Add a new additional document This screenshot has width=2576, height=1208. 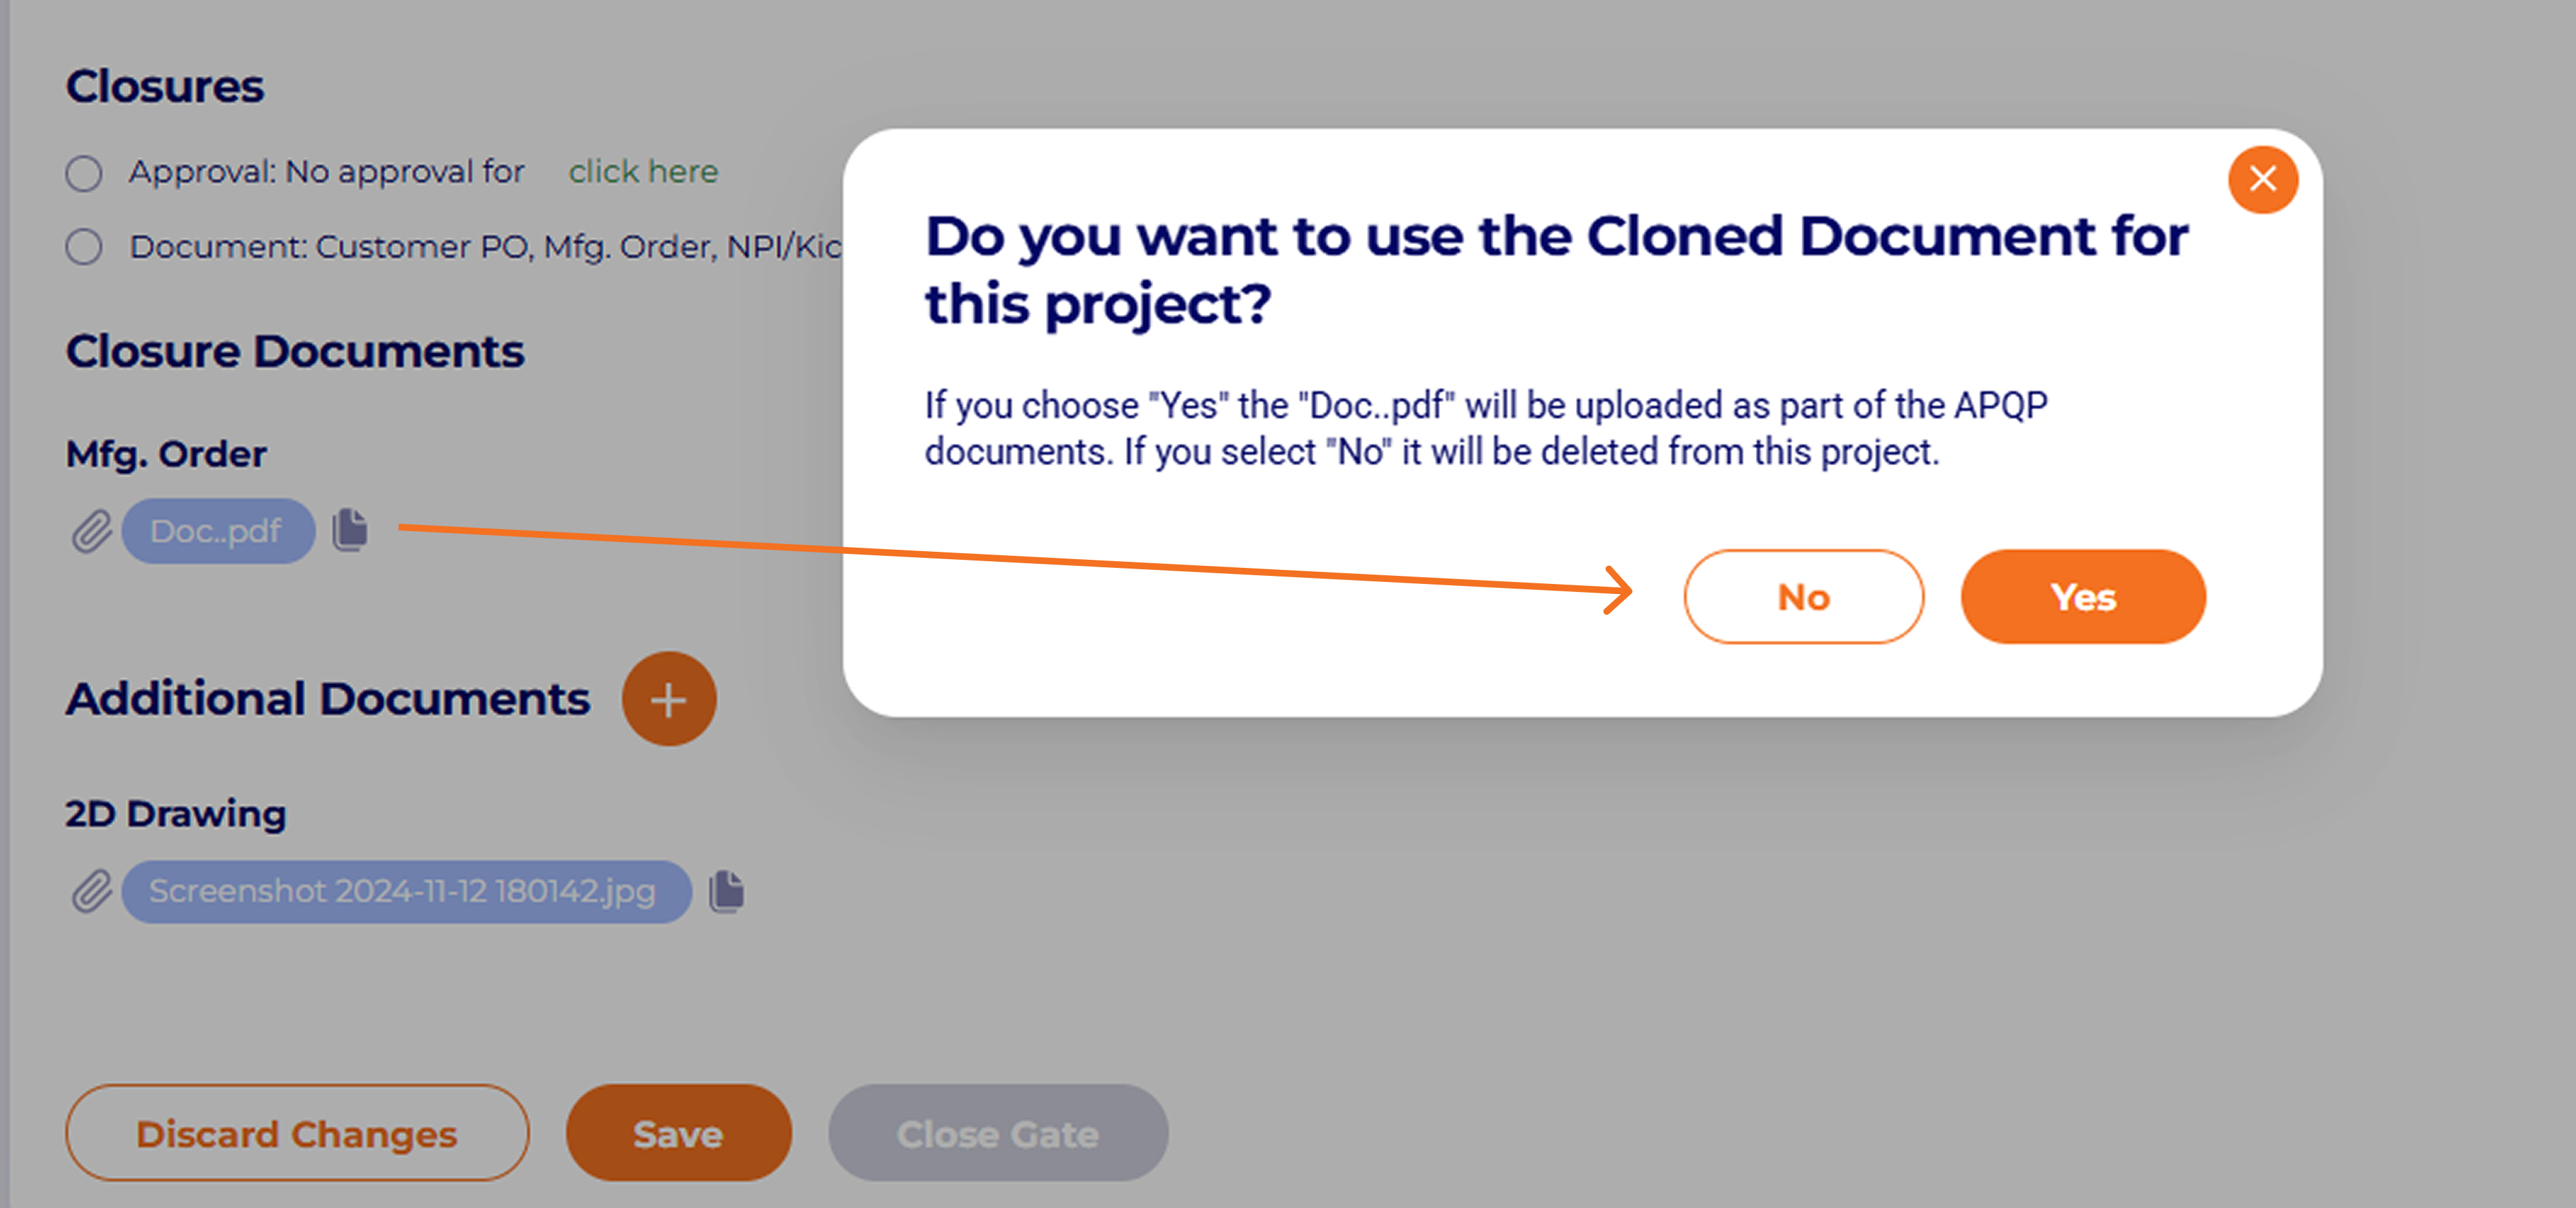pyautogui.click(x=668, y=699)
